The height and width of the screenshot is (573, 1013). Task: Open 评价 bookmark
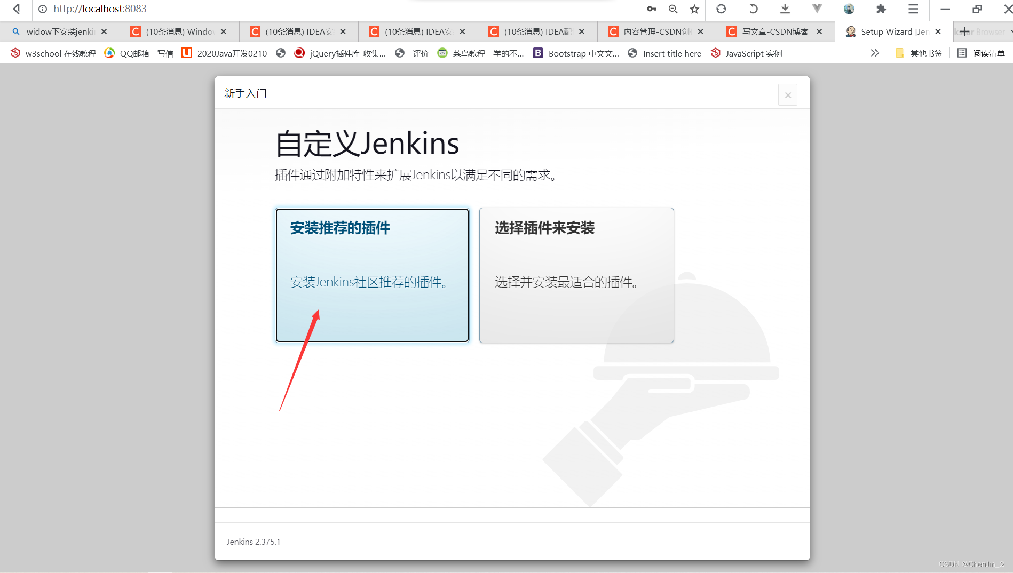coord(412,53)
